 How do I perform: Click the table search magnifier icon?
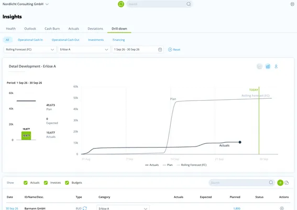(271, 183)
